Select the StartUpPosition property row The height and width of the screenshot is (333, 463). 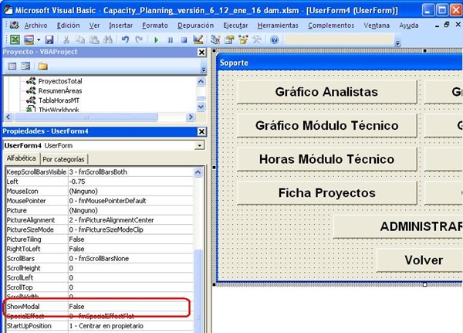tap(100, 326)
